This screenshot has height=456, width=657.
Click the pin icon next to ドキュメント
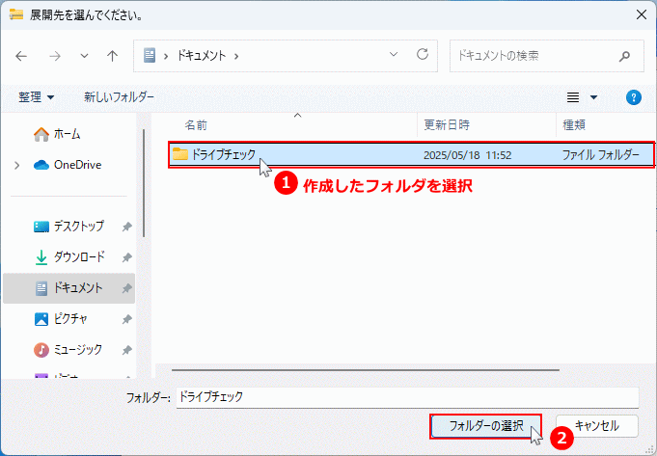coord(126,288)
